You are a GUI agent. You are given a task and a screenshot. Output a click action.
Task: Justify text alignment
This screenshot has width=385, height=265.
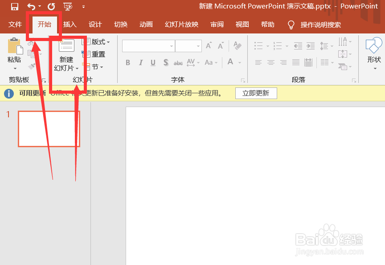point(296,62)
